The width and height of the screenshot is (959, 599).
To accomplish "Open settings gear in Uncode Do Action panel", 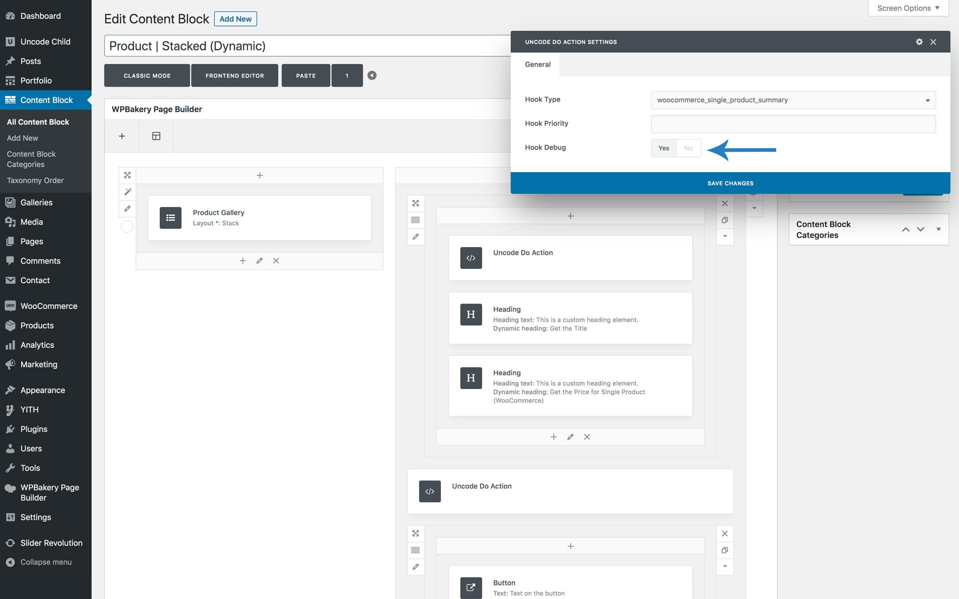I will coord(919,42).
